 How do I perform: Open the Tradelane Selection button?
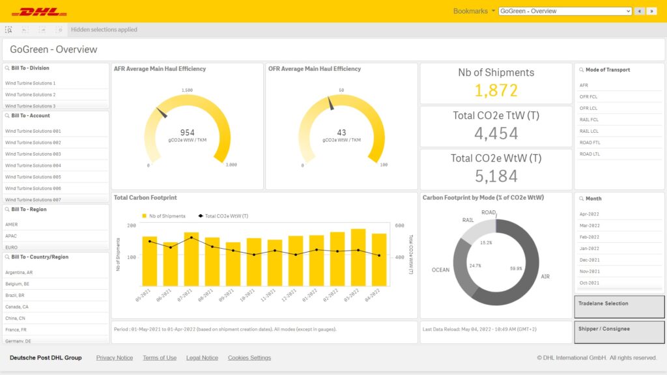click(619, 307)
